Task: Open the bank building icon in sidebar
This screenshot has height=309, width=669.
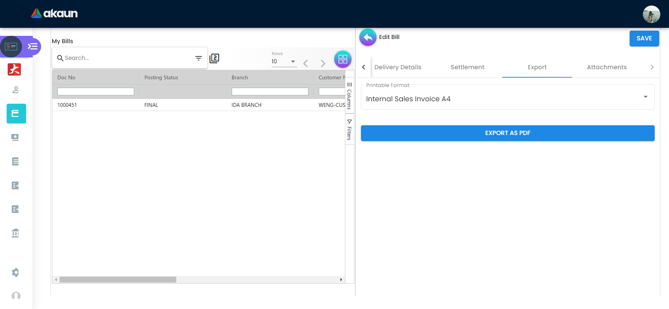Action: point(15,233)
